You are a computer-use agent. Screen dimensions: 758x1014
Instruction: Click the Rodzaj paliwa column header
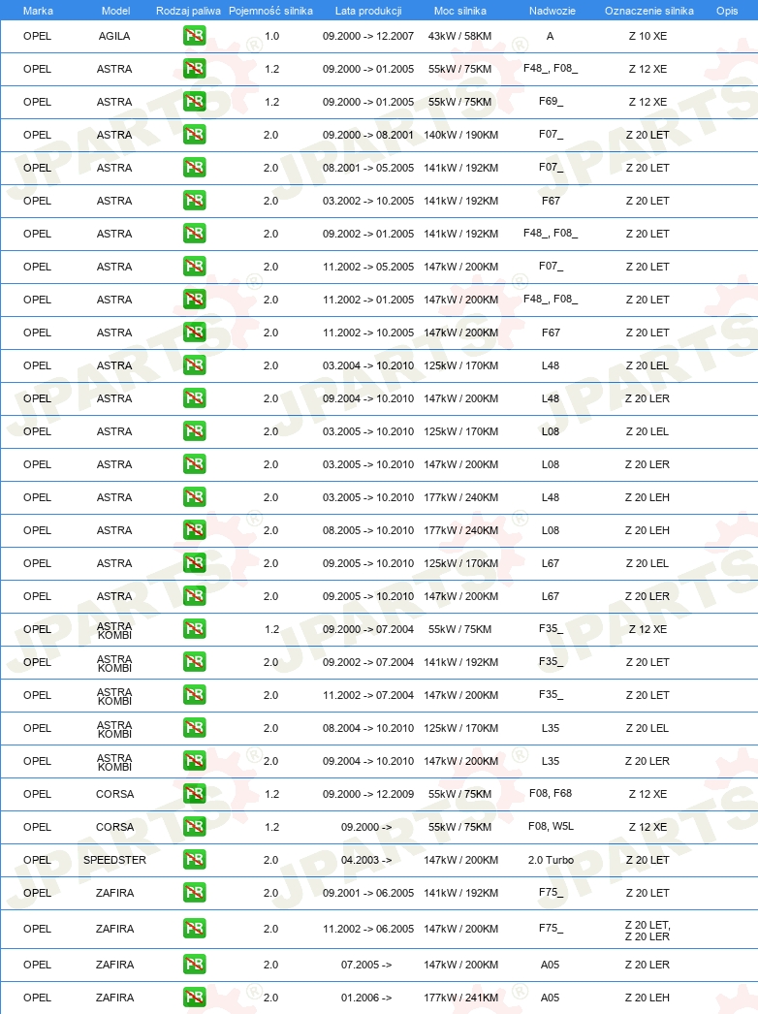188,11
